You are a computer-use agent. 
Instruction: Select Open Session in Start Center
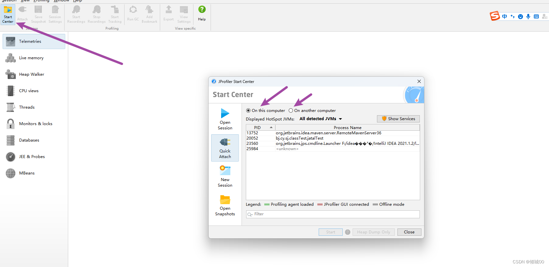225,119
